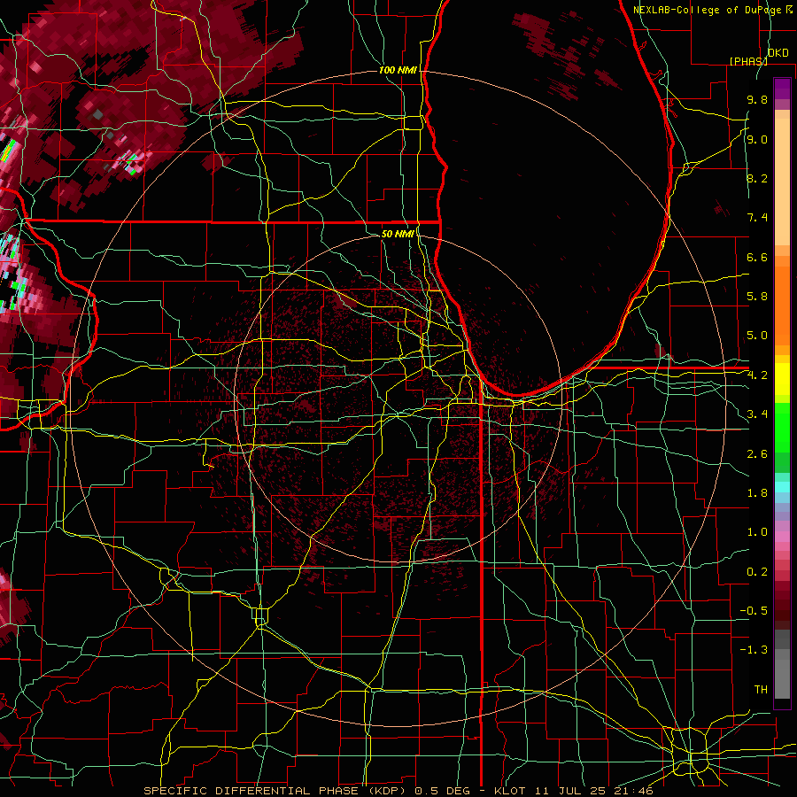Pick the purple swatch atop the color scale
Image resolution: width=797 pixels, height=797 pixels.
click(x=782, y=89)
